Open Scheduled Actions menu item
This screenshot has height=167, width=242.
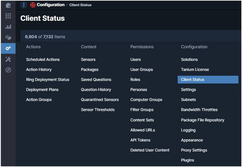[43, 60]
